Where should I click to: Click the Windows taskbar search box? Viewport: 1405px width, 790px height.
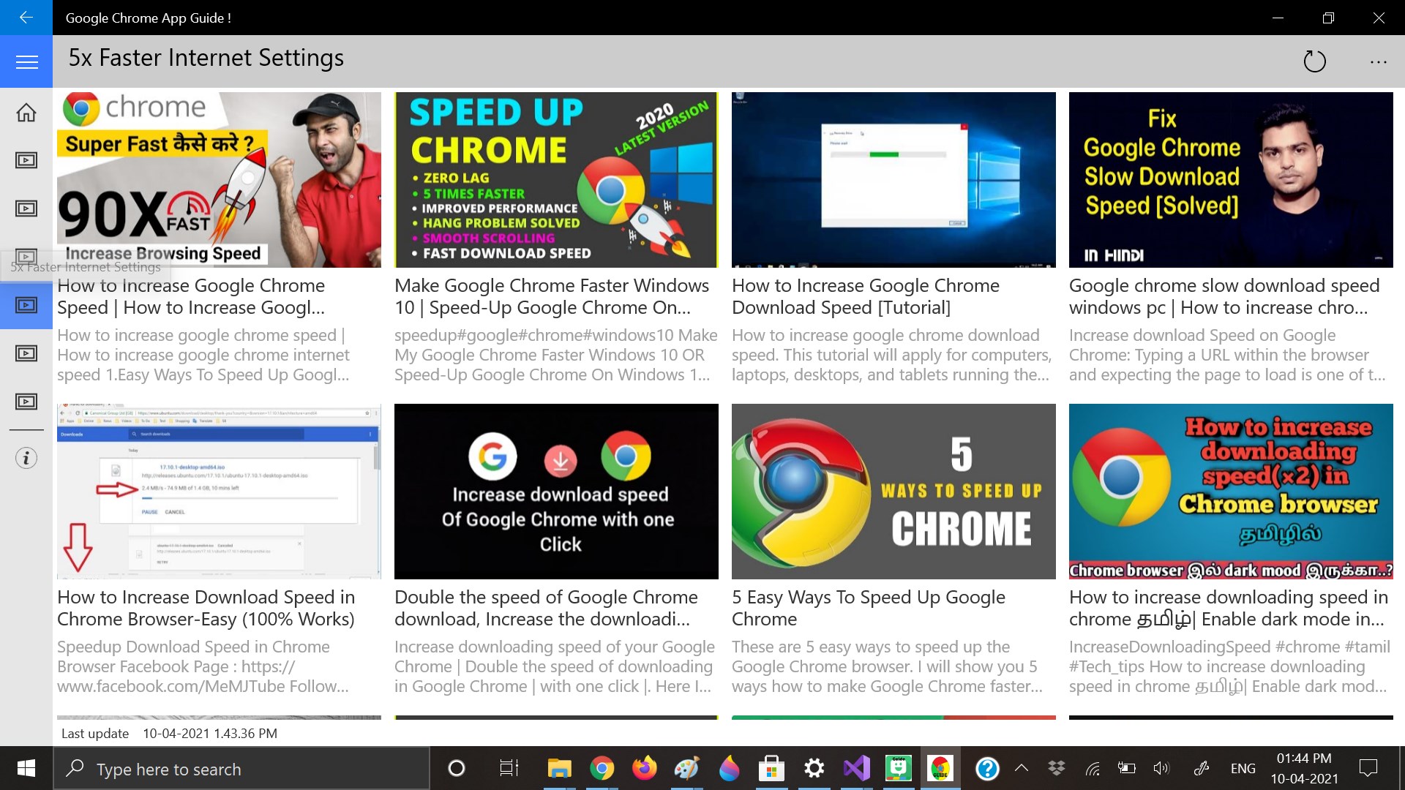click(x=241, y=769)
